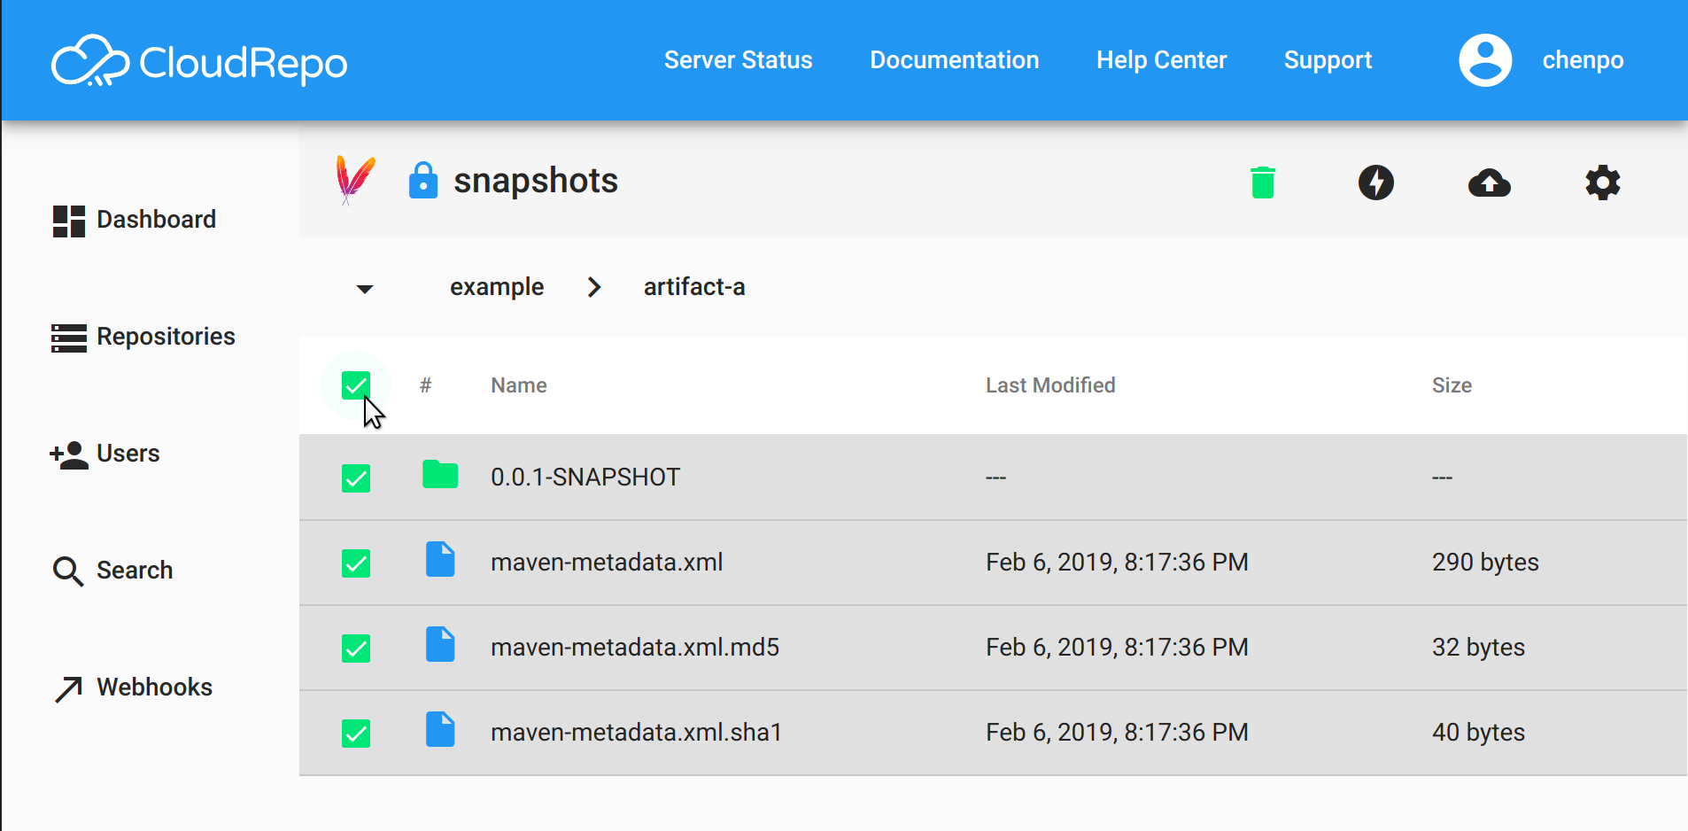Viewport: 1688px width, 831px height.
Task: Uncheck the maven-metadata.xml.md5 row checkbox
Action: point(356,648)
